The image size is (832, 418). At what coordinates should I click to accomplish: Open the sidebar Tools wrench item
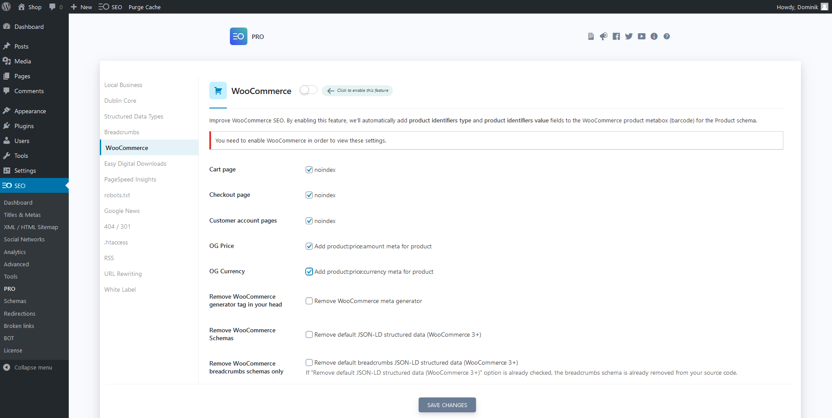[34, 156]
